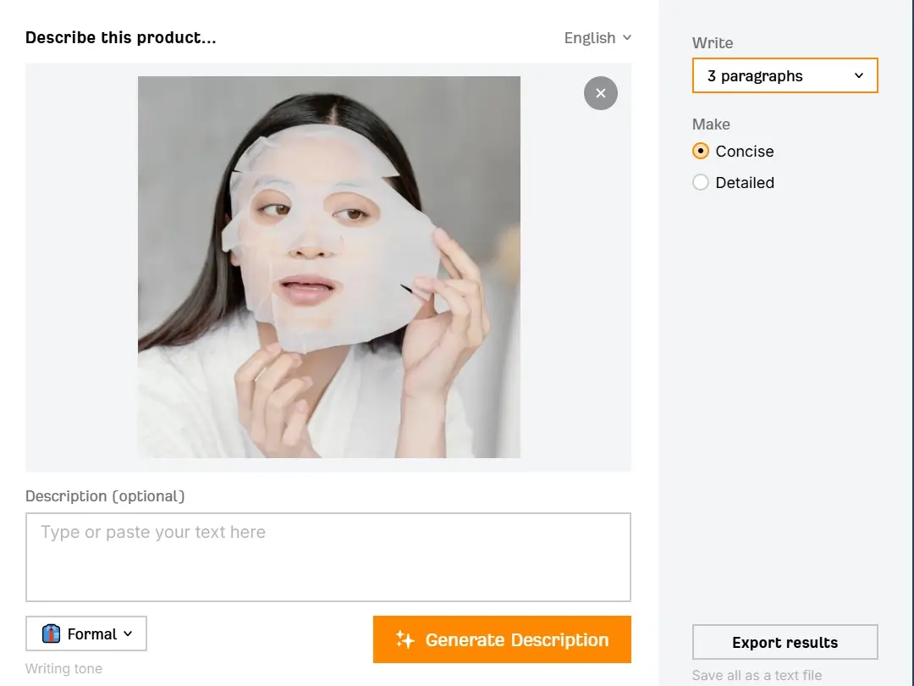Click the Save all as a text file caption
The height and width of the screenshot is (686, 914).
click(757, 675)
